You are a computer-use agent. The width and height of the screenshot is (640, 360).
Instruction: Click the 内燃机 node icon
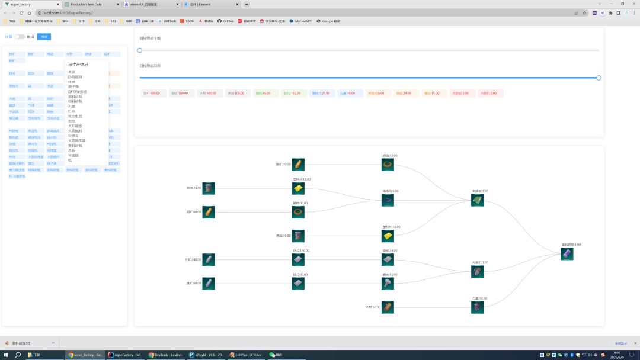point(477,272)
